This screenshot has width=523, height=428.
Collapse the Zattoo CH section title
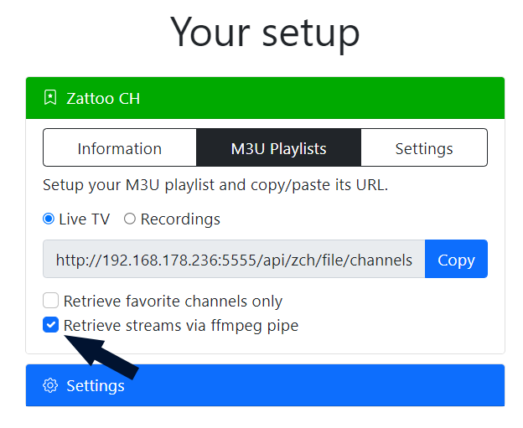point(103,98)
